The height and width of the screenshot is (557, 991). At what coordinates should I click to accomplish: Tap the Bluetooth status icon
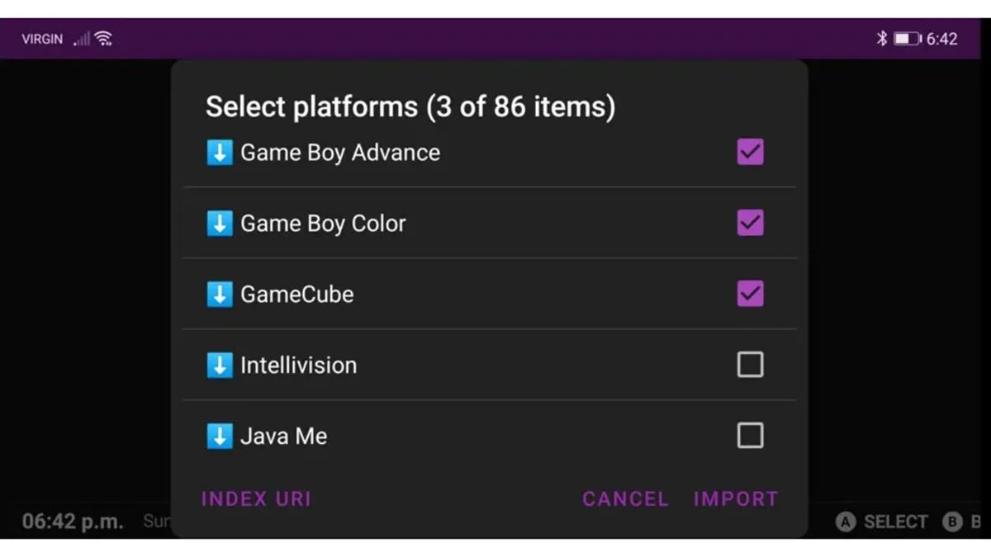[881, 39]
